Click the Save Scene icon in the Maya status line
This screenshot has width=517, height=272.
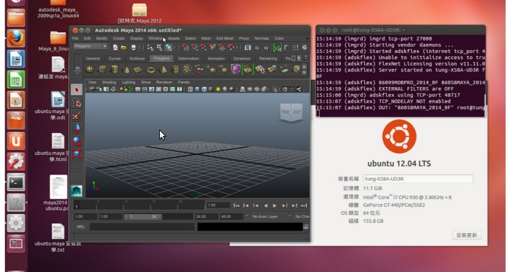click(134, 48)
